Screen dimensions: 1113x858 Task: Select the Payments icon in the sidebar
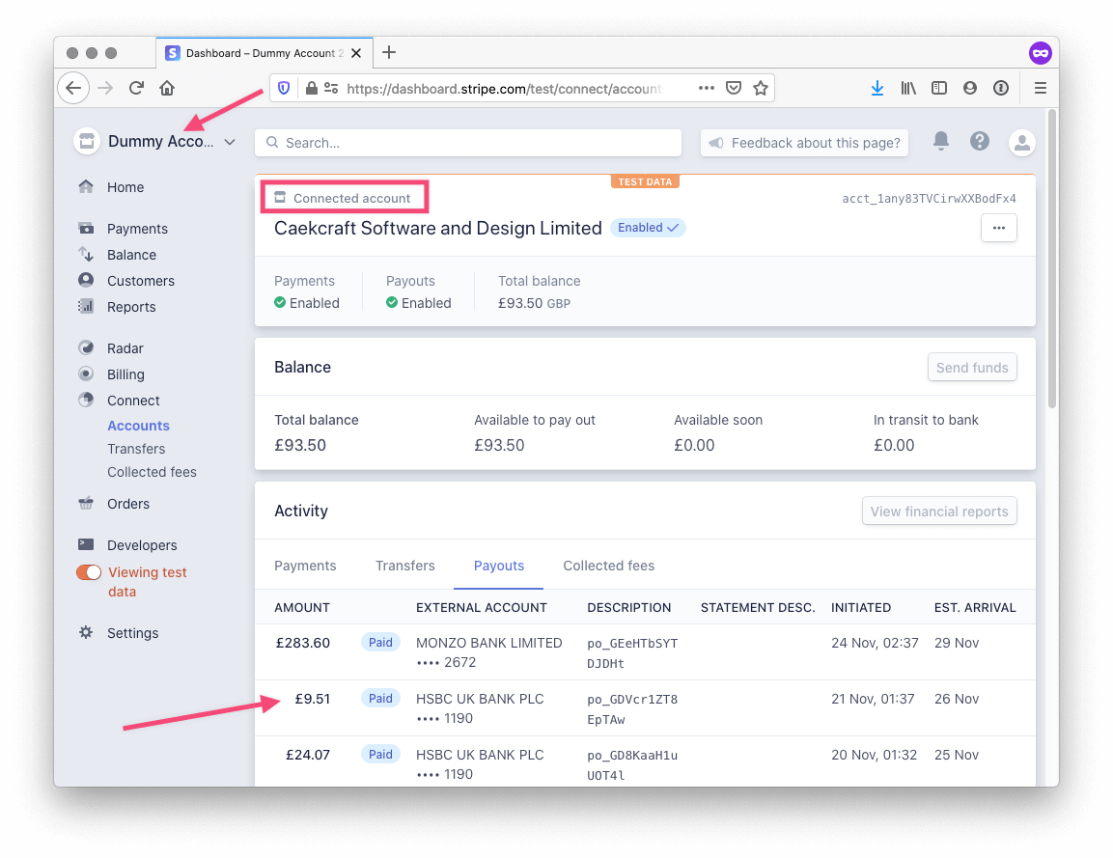click(x=87, y=229)
